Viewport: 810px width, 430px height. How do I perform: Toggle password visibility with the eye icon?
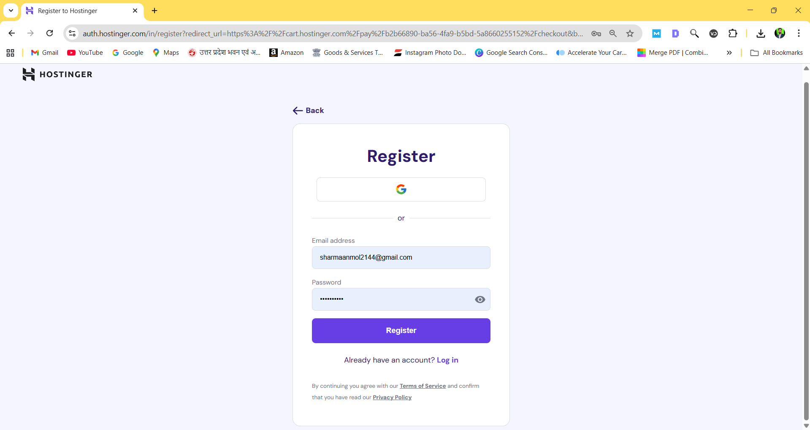coord(480,299)
